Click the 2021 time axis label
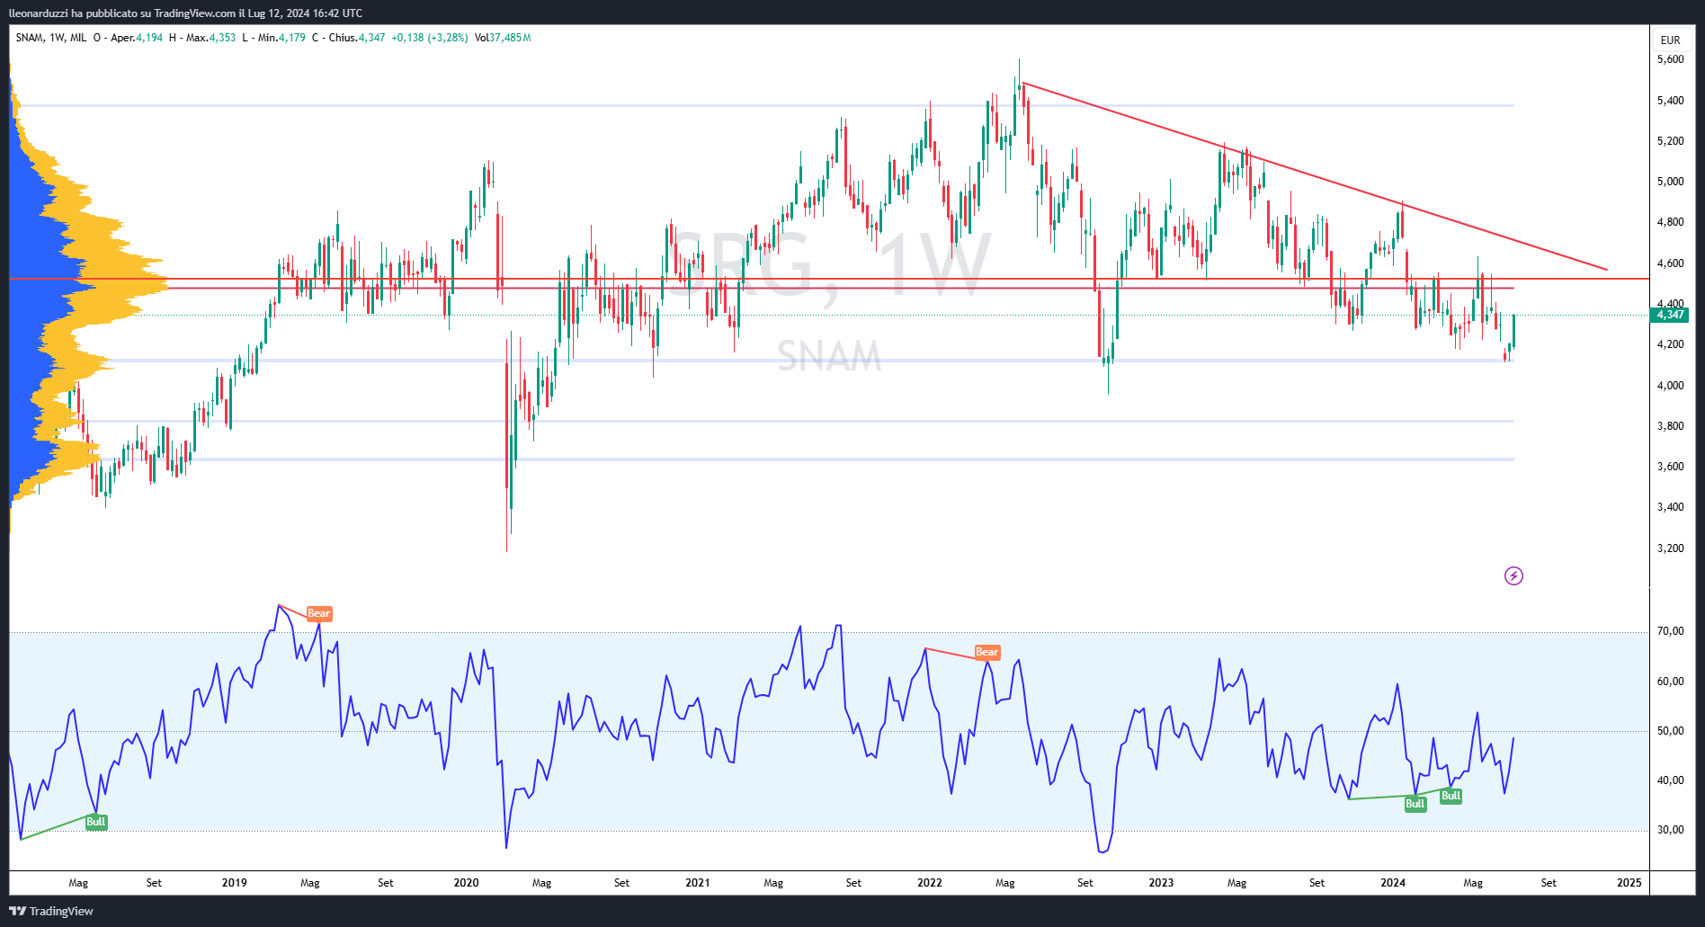The image size is (1705, 927). 698,883
